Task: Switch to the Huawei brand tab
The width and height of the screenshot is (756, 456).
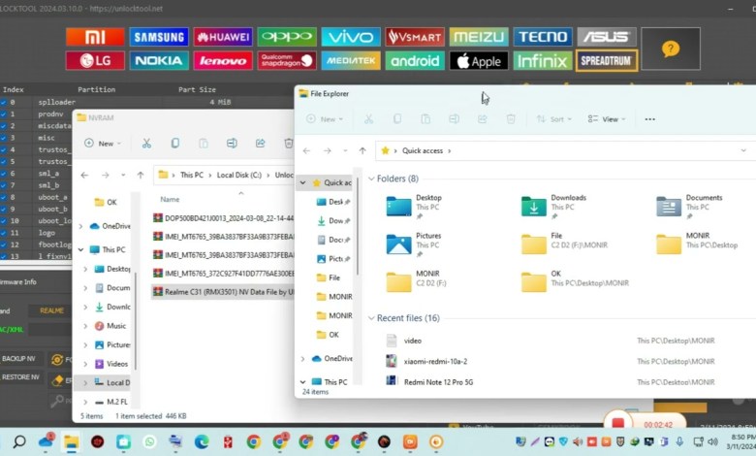Action: 223,37
